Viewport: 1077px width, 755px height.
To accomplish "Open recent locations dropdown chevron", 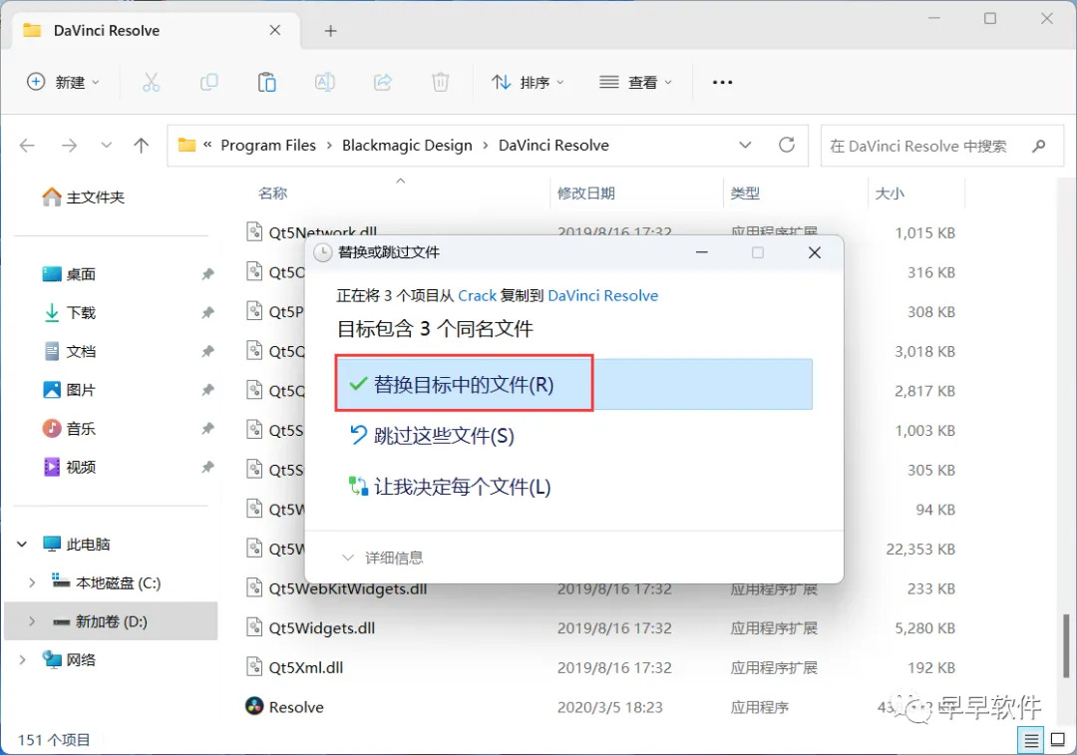I will tap(106, 145).
